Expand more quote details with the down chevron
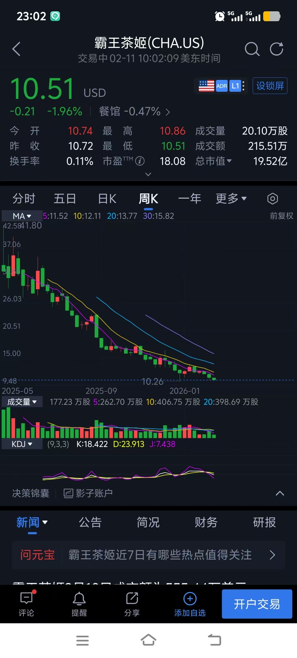Viewport: 297px width, 658px height. pyautogui.click(x=148, y=174)
